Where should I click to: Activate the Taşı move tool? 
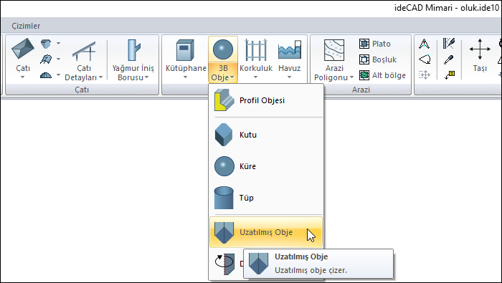(480, 49)
